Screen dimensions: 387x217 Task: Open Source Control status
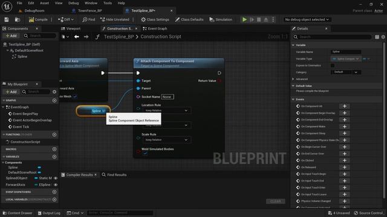pos(368,213)
